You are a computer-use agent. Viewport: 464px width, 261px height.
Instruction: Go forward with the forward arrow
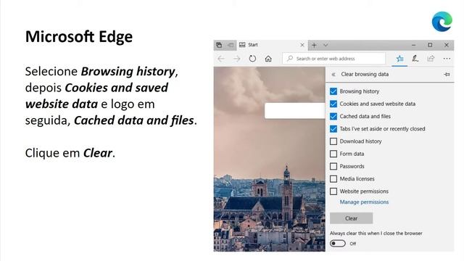coord(237,59)
